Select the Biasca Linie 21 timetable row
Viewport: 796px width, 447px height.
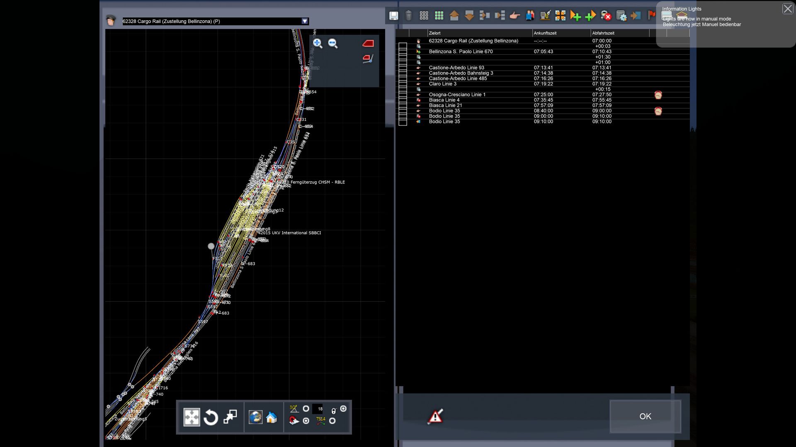(x=445, y=106)
